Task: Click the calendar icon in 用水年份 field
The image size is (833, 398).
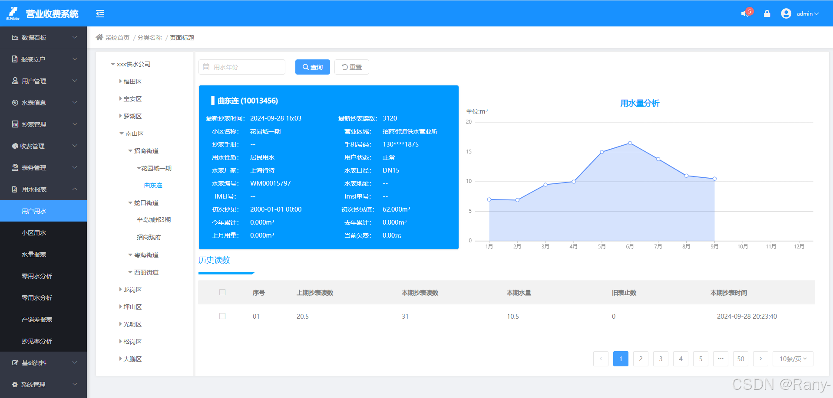Action: click(206, 67)
